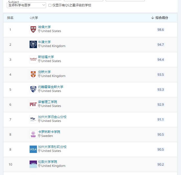Click Sweden country label
This screenshot has height=175, width=181.
coord(47,136)
